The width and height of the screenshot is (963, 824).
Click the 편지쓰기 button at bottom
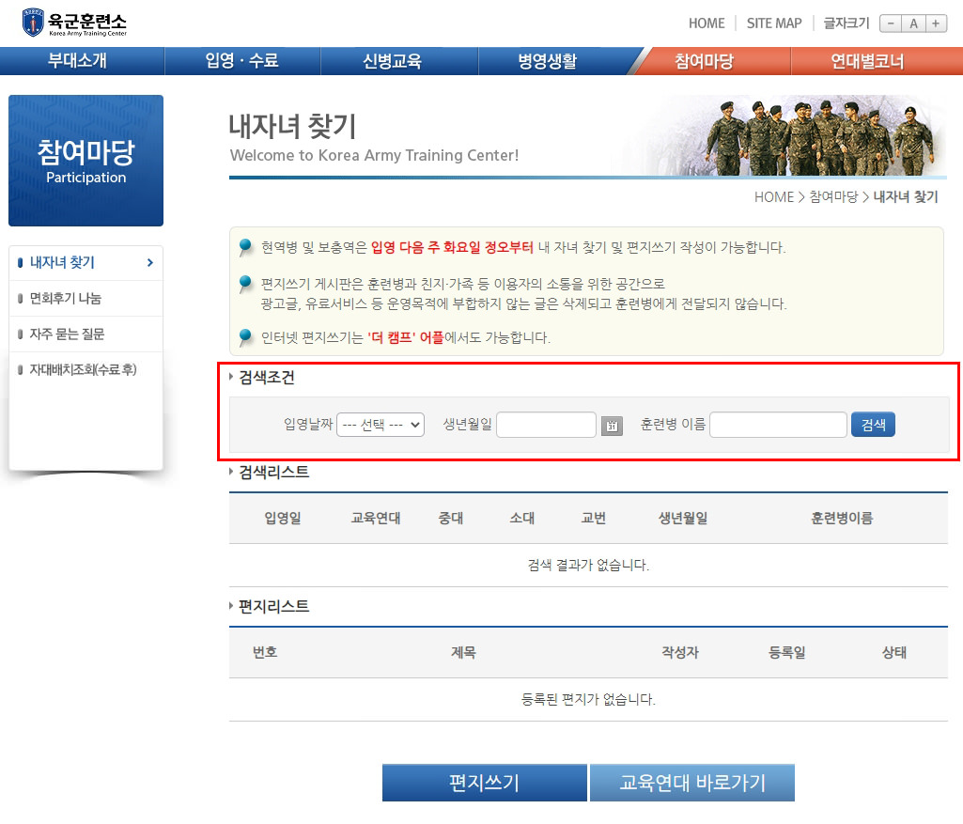[484, 782]
